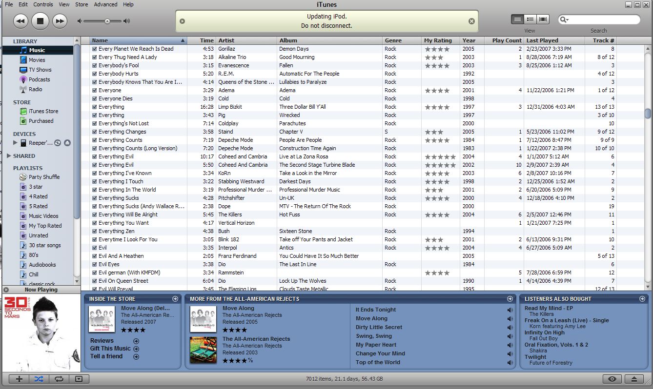
Task: Switch to Cover Flow view
Action: click(x=543, y=19)
